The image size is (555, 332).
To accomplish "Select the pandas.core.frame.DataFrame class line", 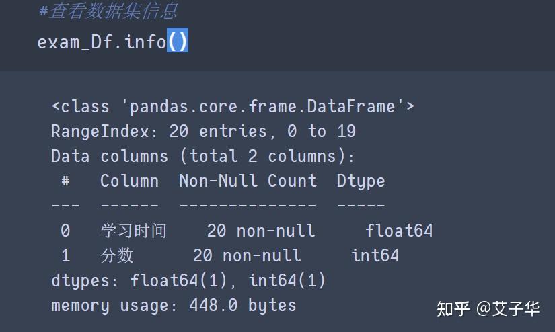I will [x=233, y=106].
